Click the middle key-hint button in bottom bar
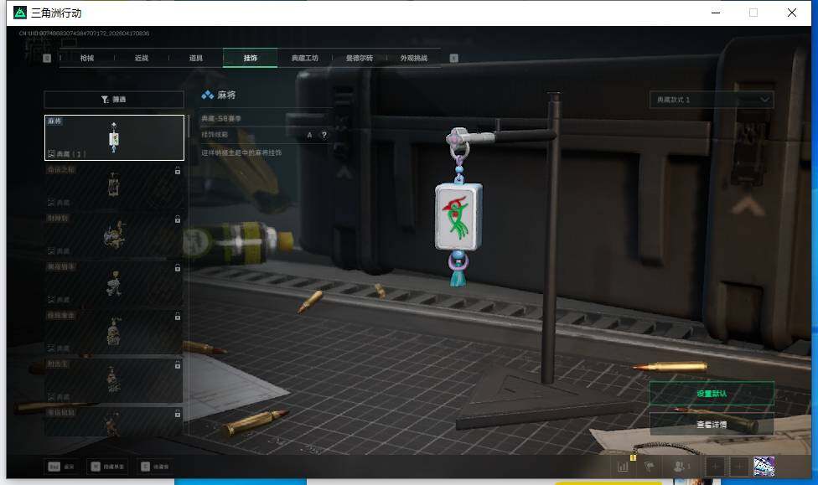The image size is (818, 485). 107,467
